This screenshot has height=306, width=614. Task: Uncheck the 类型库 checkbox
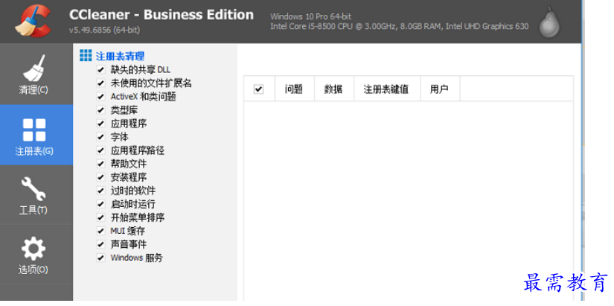click(101, 110)
